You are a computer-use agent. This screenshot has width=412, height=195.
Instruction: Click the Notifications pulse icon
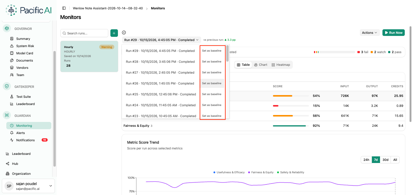(x=12, y=140)
